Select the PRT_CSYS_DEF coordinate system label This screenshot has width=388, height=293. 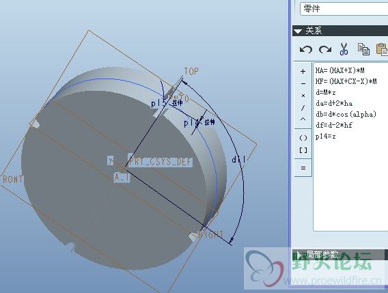pyautogui.click(x=161, y=161)
